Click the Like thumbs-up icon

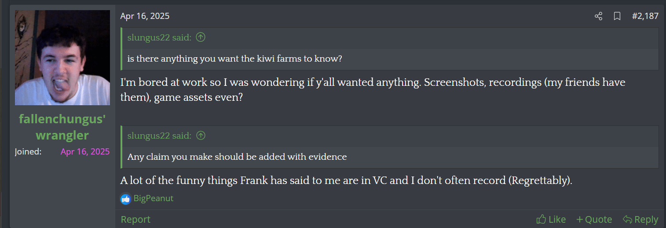pyautogui.click(x=541, y=219)
